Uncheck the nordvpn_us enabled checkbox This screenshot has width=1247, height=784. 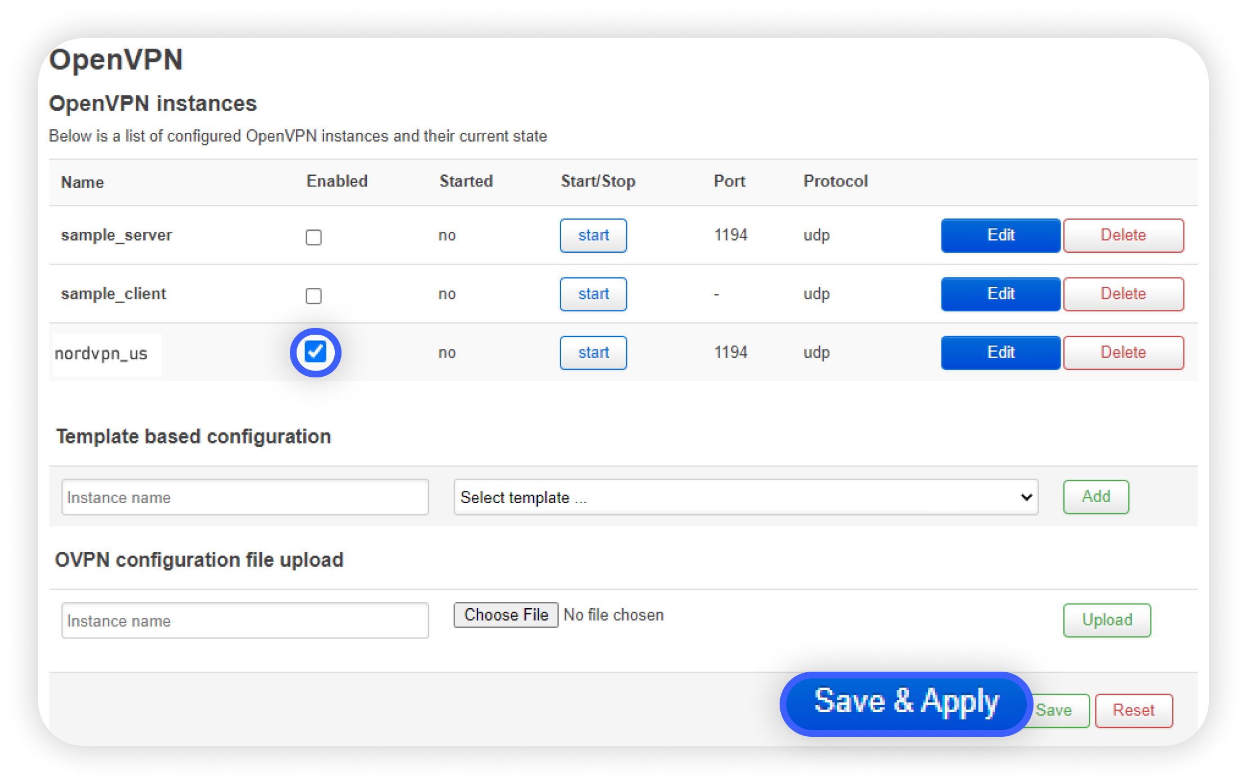coord(315,352)
